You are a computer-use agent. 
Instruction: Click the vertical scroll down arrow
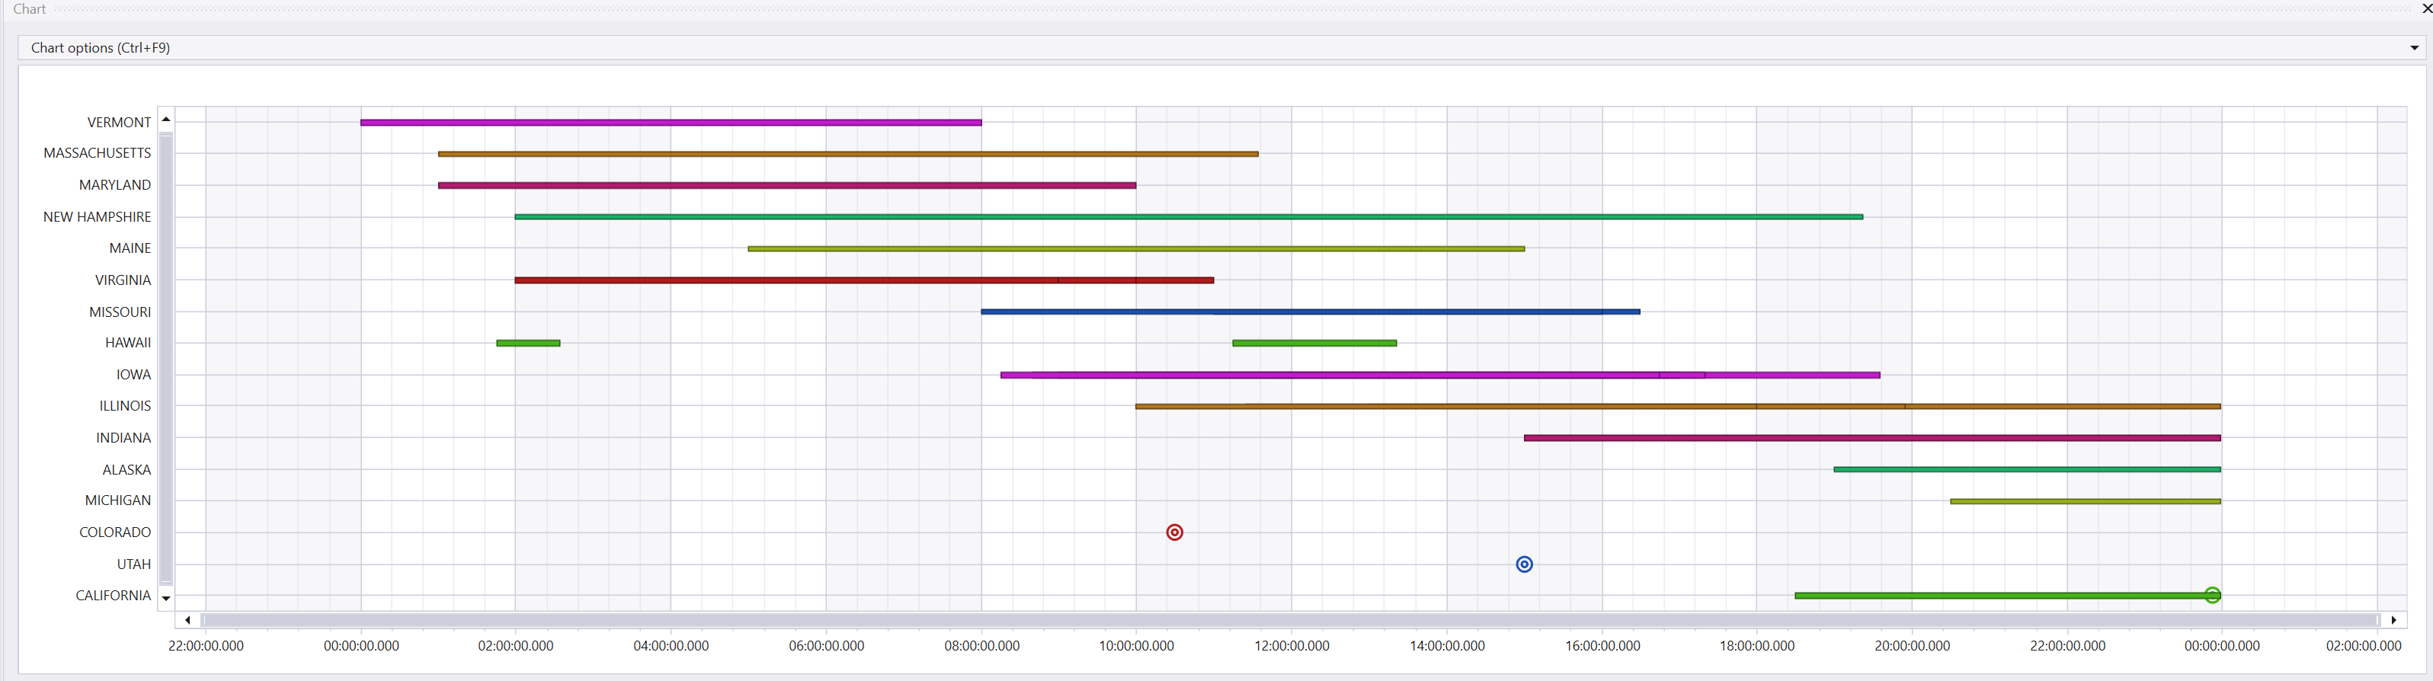tap(166, 598)
